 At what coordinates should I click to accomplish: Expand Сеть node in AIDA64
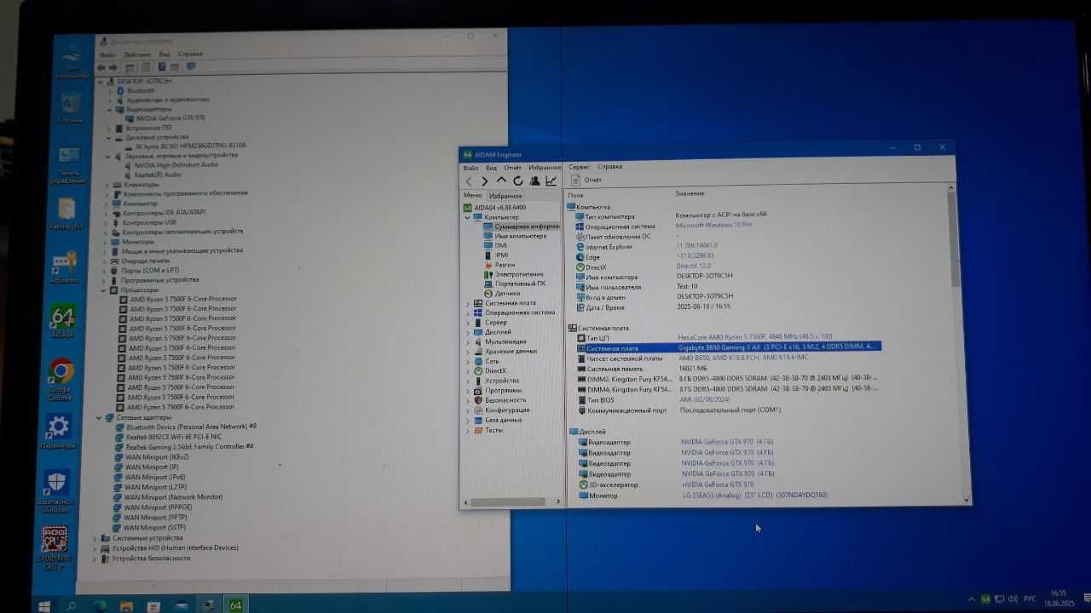tap(467, 361)
